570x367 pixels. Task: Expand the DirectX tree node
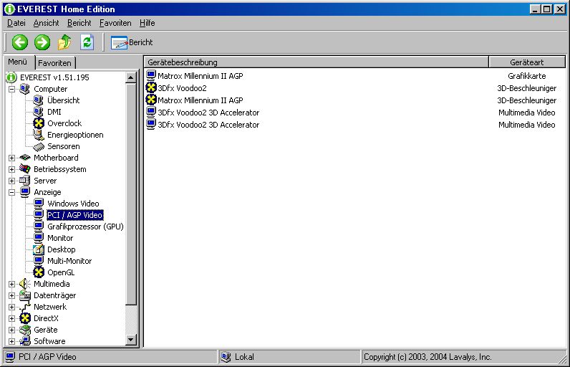click(x=11, y=319)
